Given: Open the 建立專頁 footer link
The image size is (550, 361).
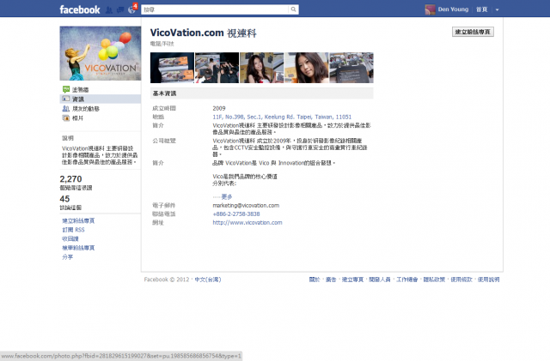Looking at the screenshot, I should [352, 280].
